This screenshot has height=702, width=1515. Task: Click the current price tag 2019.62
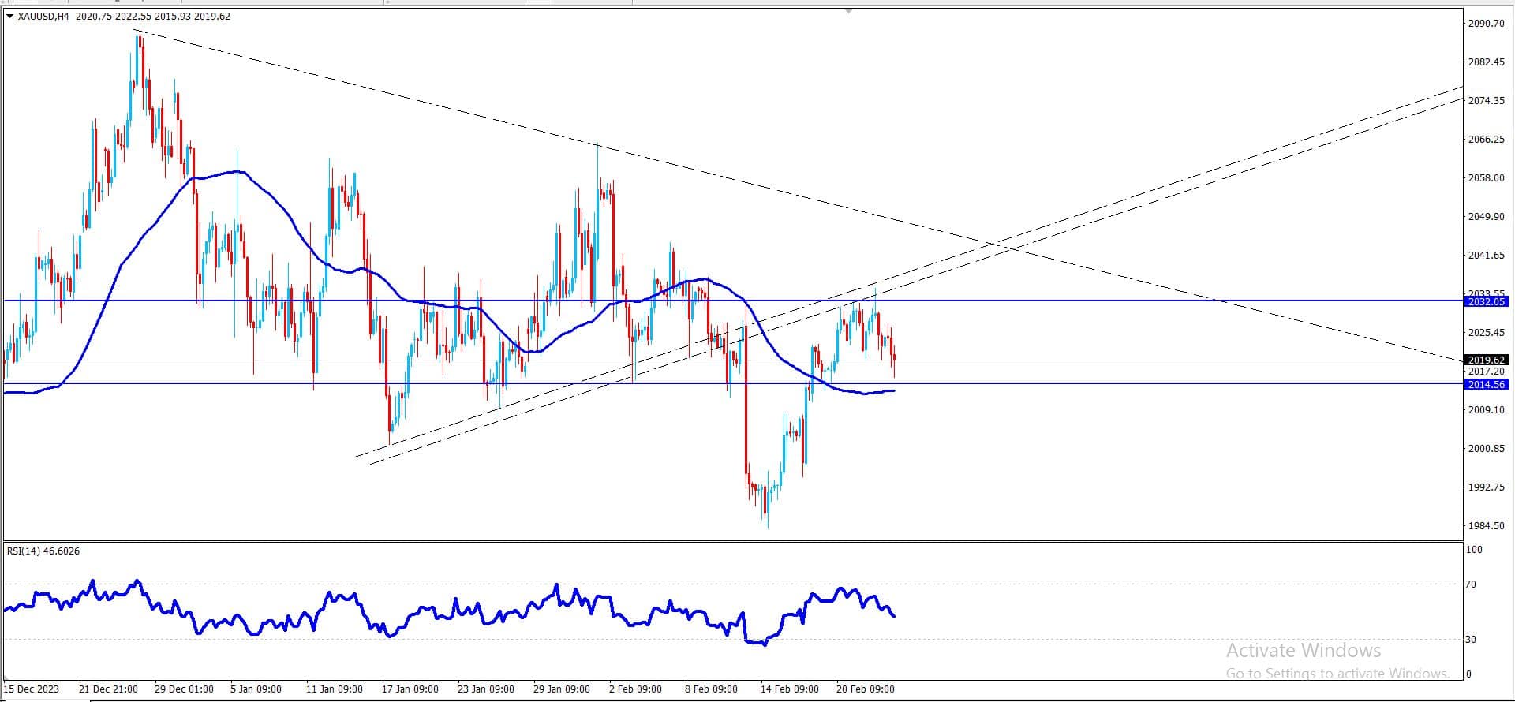click(1486, 360)
